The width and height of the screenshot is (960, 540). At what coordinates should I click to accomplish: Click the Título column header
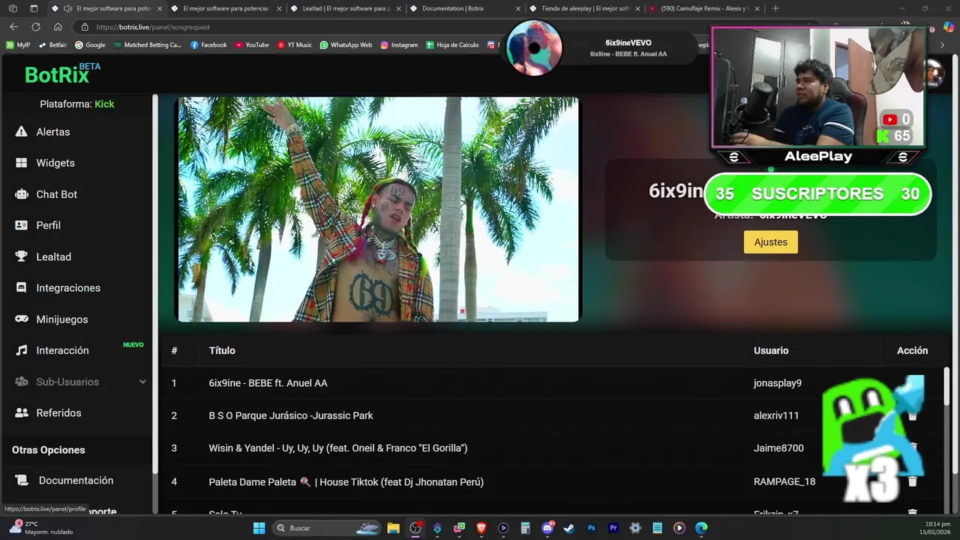[x=222, y=350]
